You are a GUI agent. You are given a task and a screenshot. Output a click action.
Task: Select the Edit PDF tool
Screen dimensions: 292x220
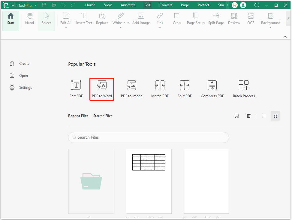[x=76, y=89]
